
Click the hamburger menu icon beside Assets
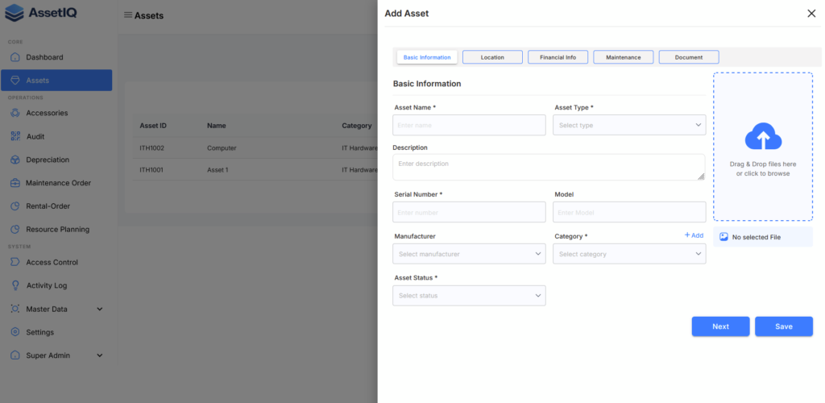tap(128, 15)
